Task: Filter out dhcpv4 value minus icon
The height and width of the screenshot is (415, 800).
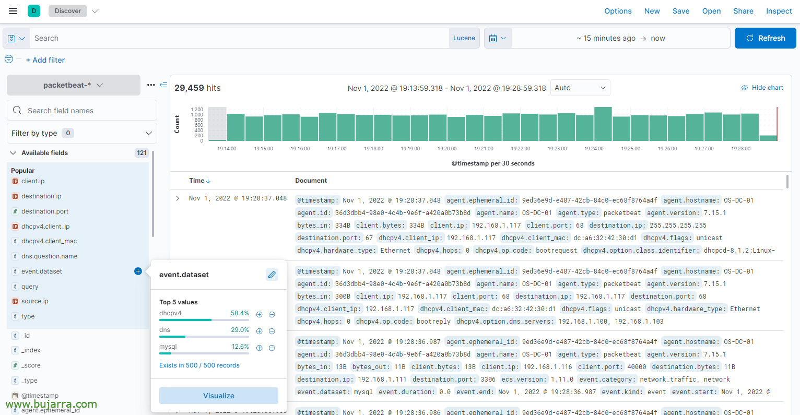Action: click(272, 315)
